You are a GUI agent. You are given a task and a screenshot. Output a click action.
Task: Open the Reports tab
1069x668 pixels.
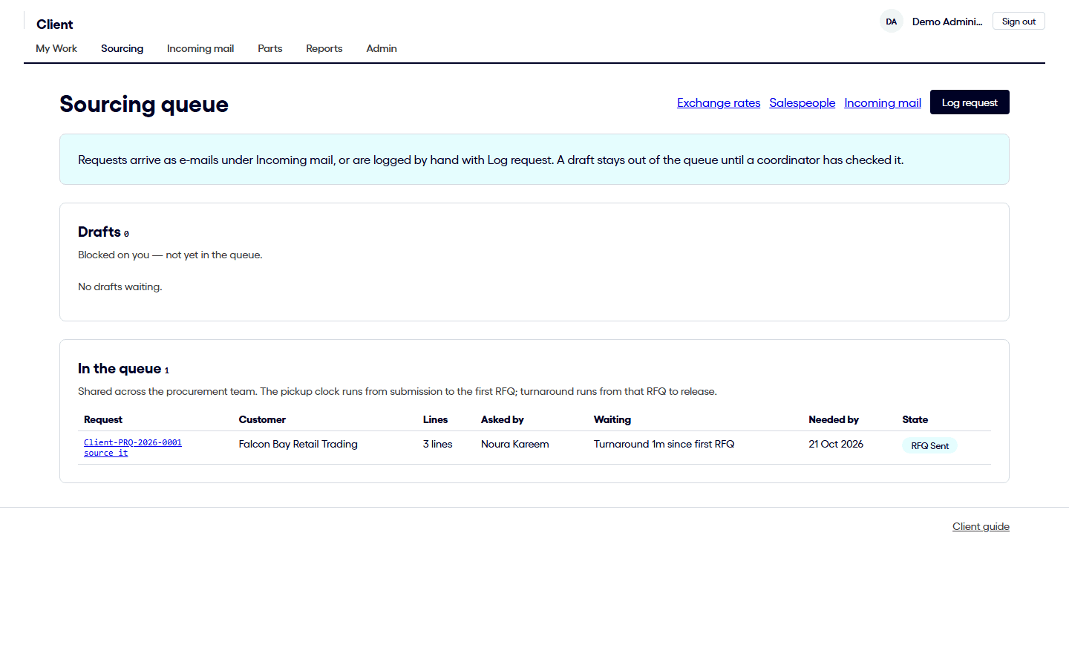click(324, 48)
